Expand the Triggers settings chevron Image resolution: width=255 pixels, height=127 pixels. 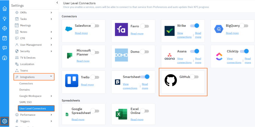51,121
